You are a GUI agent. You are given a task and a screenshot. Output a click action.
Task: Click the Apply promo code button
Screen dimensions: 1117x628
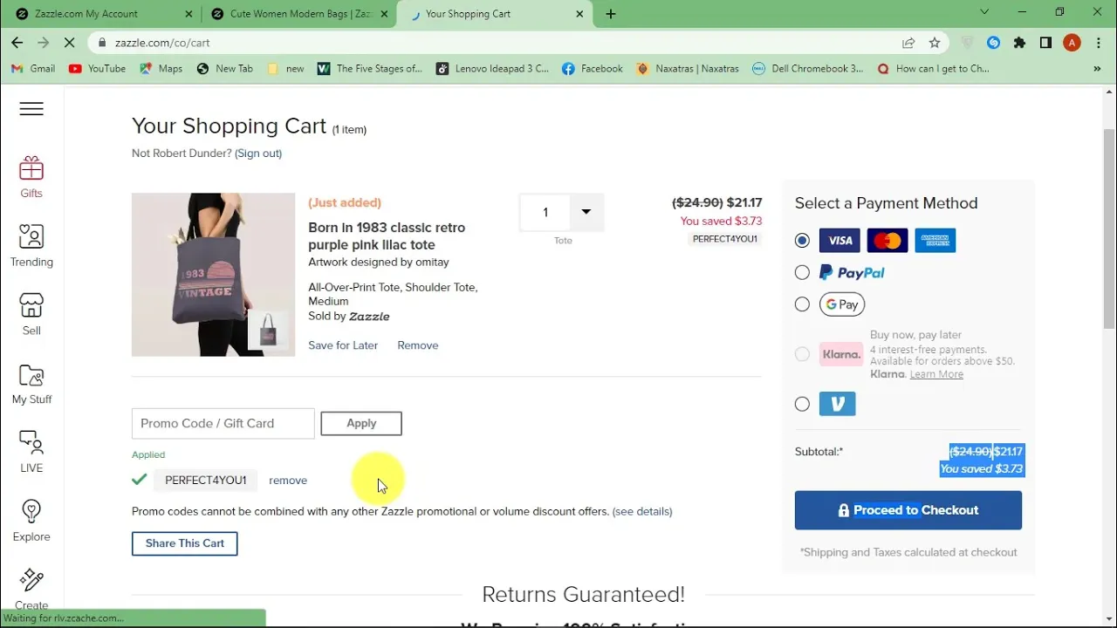point(361,424)
